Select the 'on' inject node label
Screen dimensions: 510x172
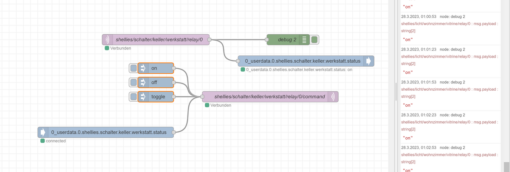(x=154, y=68)
